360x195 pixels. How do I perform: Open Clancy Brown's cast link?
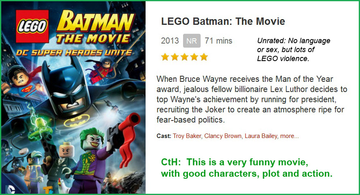[x=223, y=136]
